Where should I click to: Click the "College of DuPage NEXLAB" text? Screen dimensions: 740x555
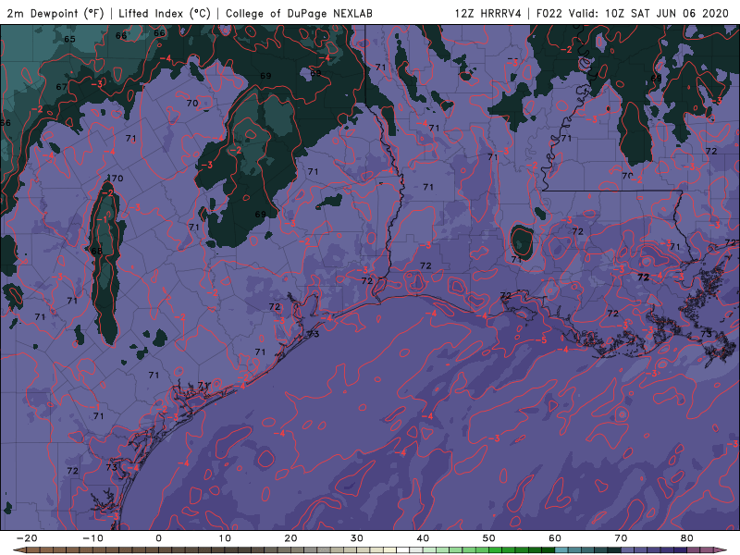click(299, 13)
